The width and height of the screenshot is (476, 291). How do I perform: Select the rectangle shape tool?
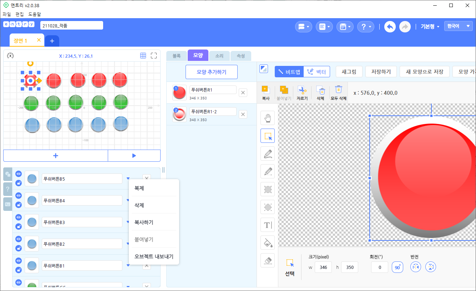[268, 189]
